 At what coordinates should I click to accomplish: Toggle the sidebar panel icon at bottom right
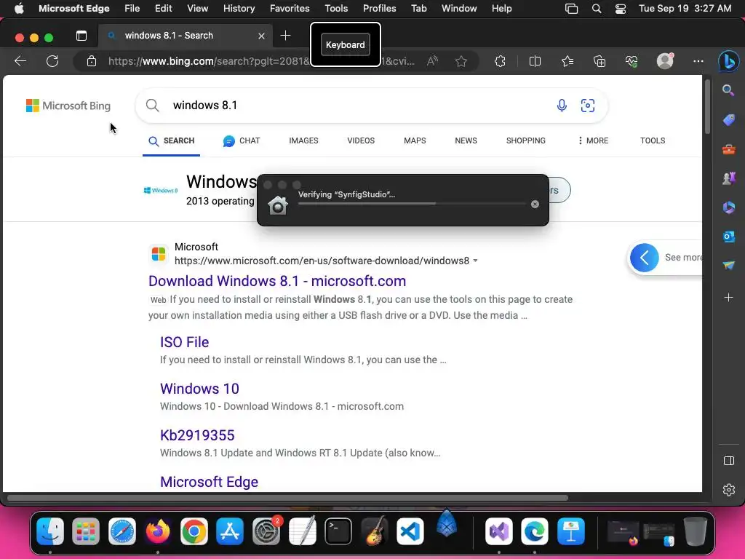click(729, 461)
